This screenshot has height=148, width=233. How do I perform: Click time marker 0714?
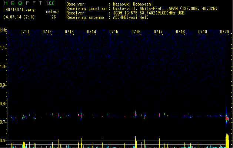91,32
